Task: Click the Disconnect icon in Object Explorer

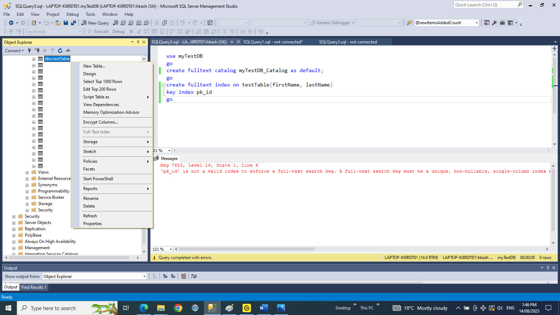Action: click(37, 50)
